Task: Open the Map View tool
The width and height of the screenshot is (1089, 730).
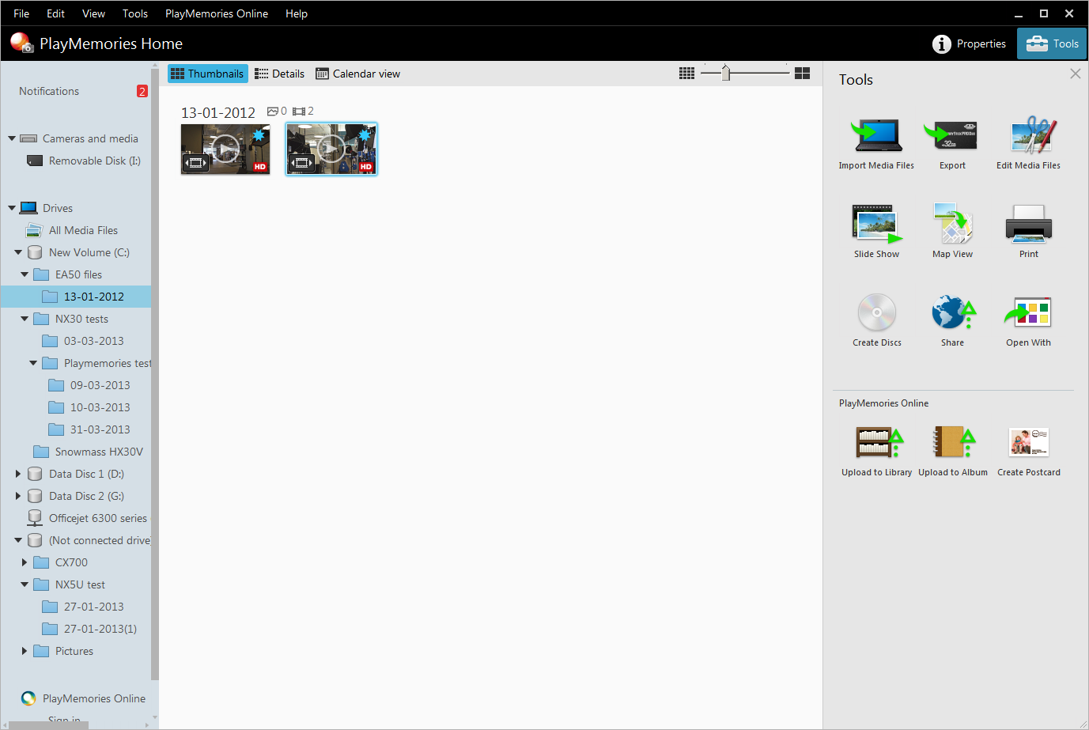Action: pos(952,232)
